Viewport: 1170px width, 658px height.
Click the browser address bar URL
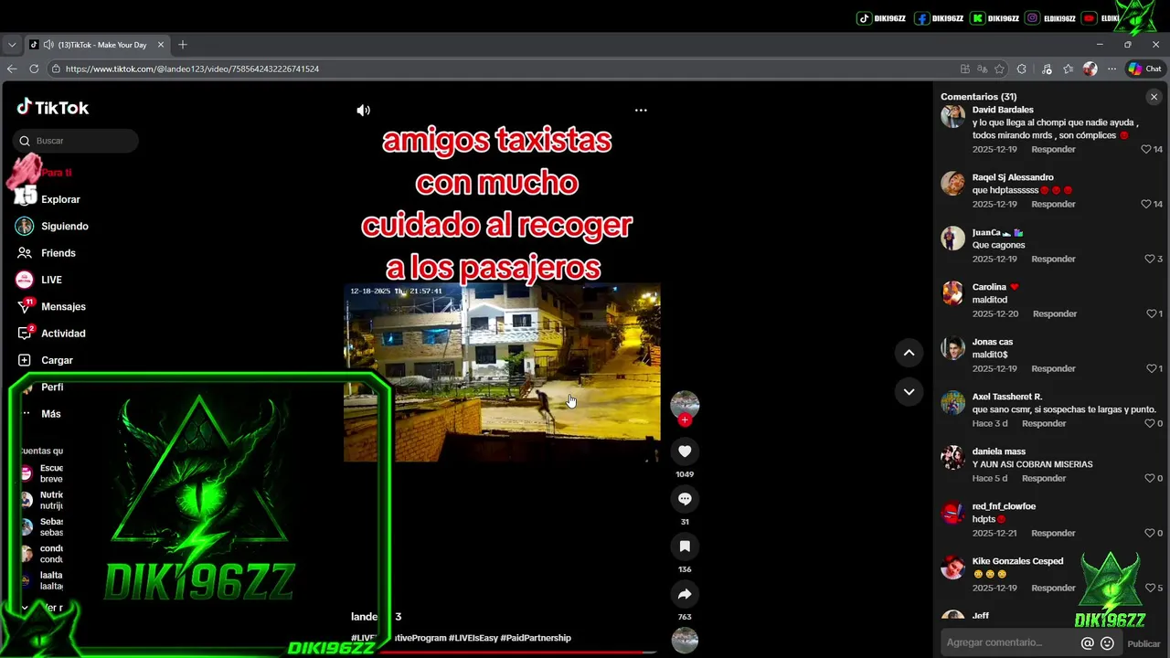click(x=192, y=69)
